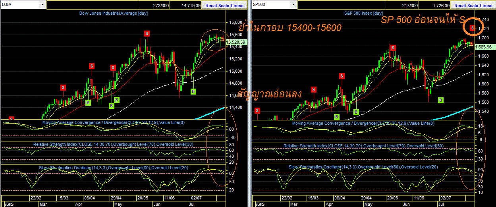
Task: Click the May month label under the DJIA chart
Action: point(119,204)
